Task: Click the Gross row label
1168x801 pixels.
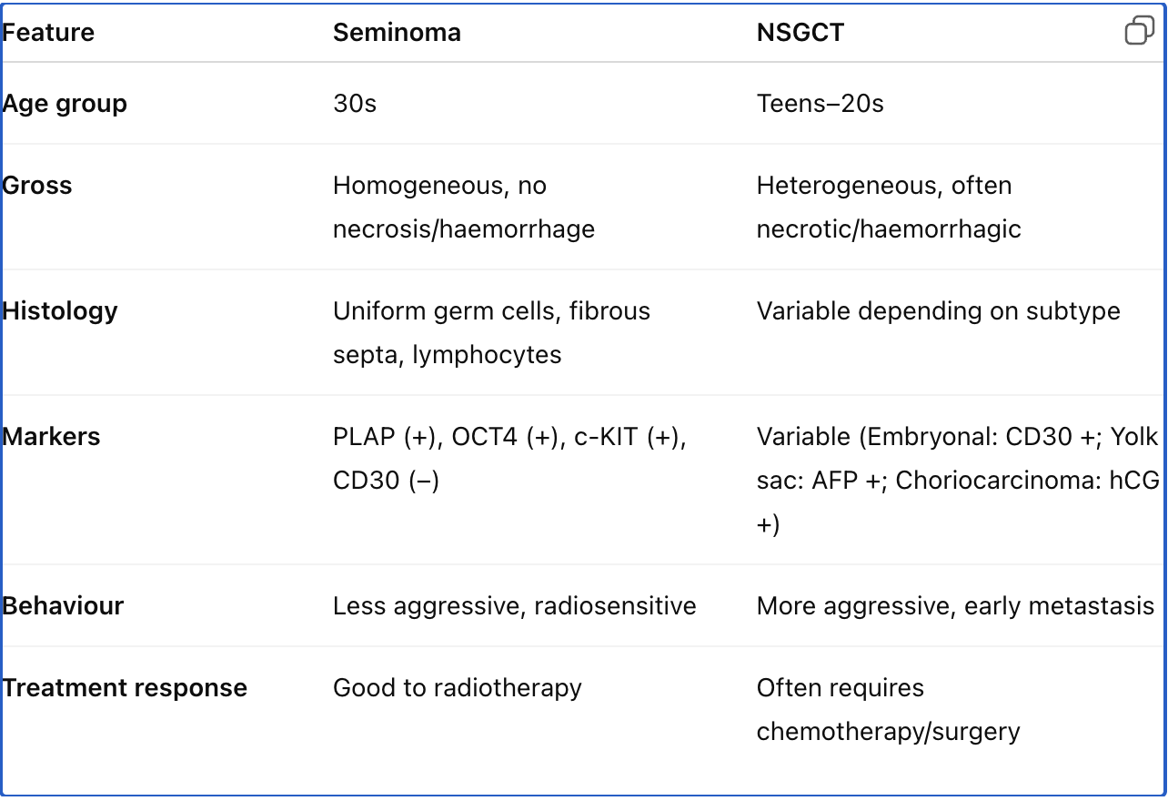Action: (37, 185)
